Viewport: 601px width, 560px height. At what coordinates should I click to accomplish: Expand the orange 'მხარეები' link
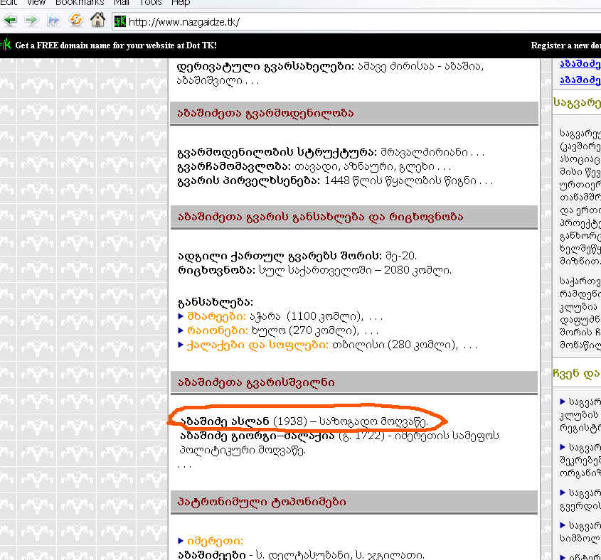pyautogui.click(x=216, y=316)
